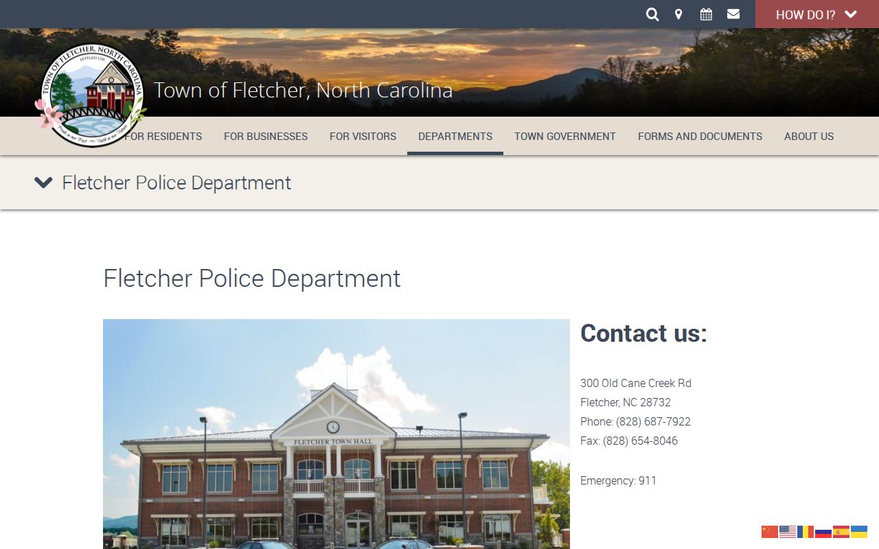Image resolution: width=879 pixels, height=549 pixels.
Task: Open the FOR VISITORS menu
Action: click(x=363, y=136)
